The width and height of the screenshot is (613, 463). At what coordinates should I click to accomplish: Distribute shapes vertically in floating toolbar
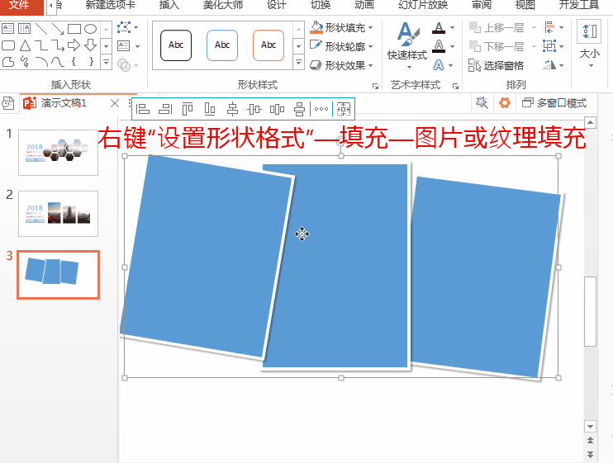(x=299, y=109)
